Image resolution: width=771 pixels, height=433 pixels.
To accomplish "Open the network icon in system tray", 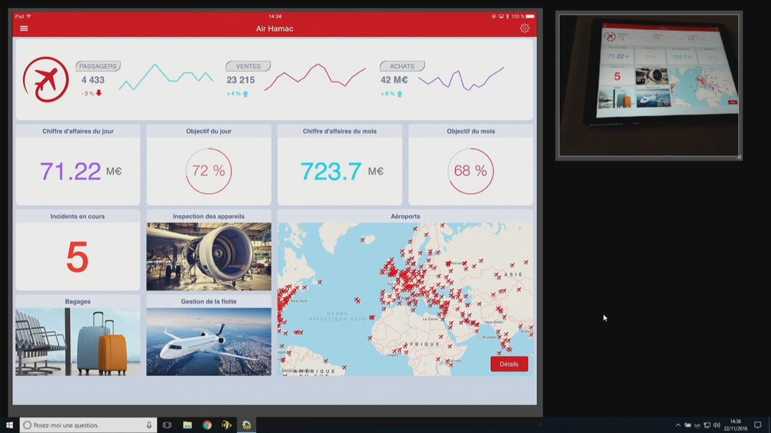I will click(x=707, y=425).
